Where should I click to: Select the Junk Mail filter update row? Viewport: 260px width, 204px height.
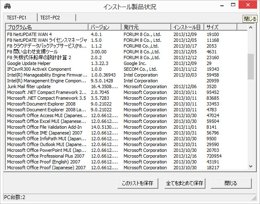tap(126, 86)
